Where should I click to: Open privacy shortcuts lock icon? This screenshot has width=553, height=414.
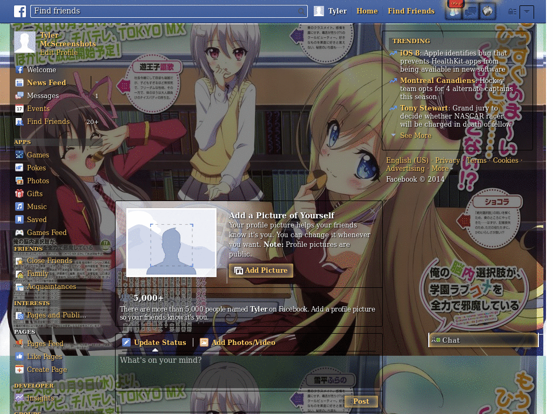(512, 12)
